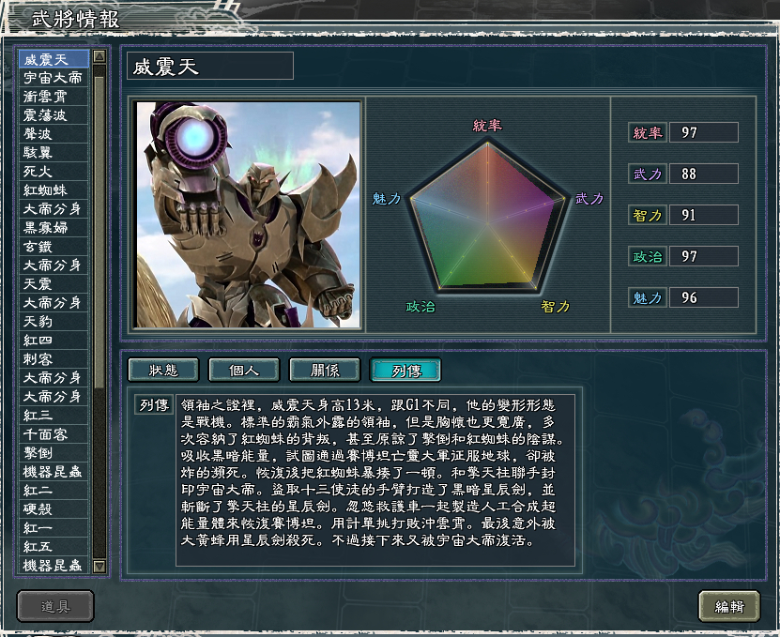Viewport: 780px width, 637px height.
Task: Open the 編輯 button
Action: 729,606
